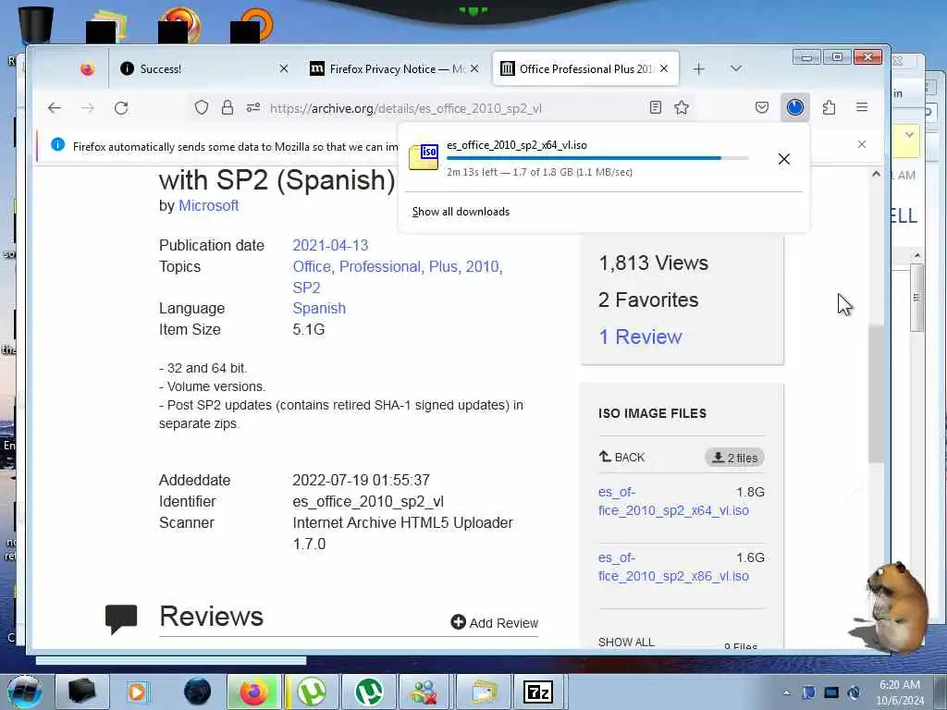
Task: Open publication date 2021-04-13 link
Action: coord(330,245)
